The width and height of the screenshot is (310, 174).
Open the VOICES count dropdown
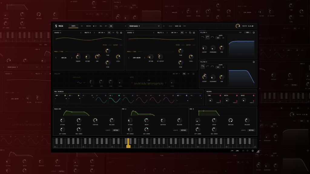[95, 26]
